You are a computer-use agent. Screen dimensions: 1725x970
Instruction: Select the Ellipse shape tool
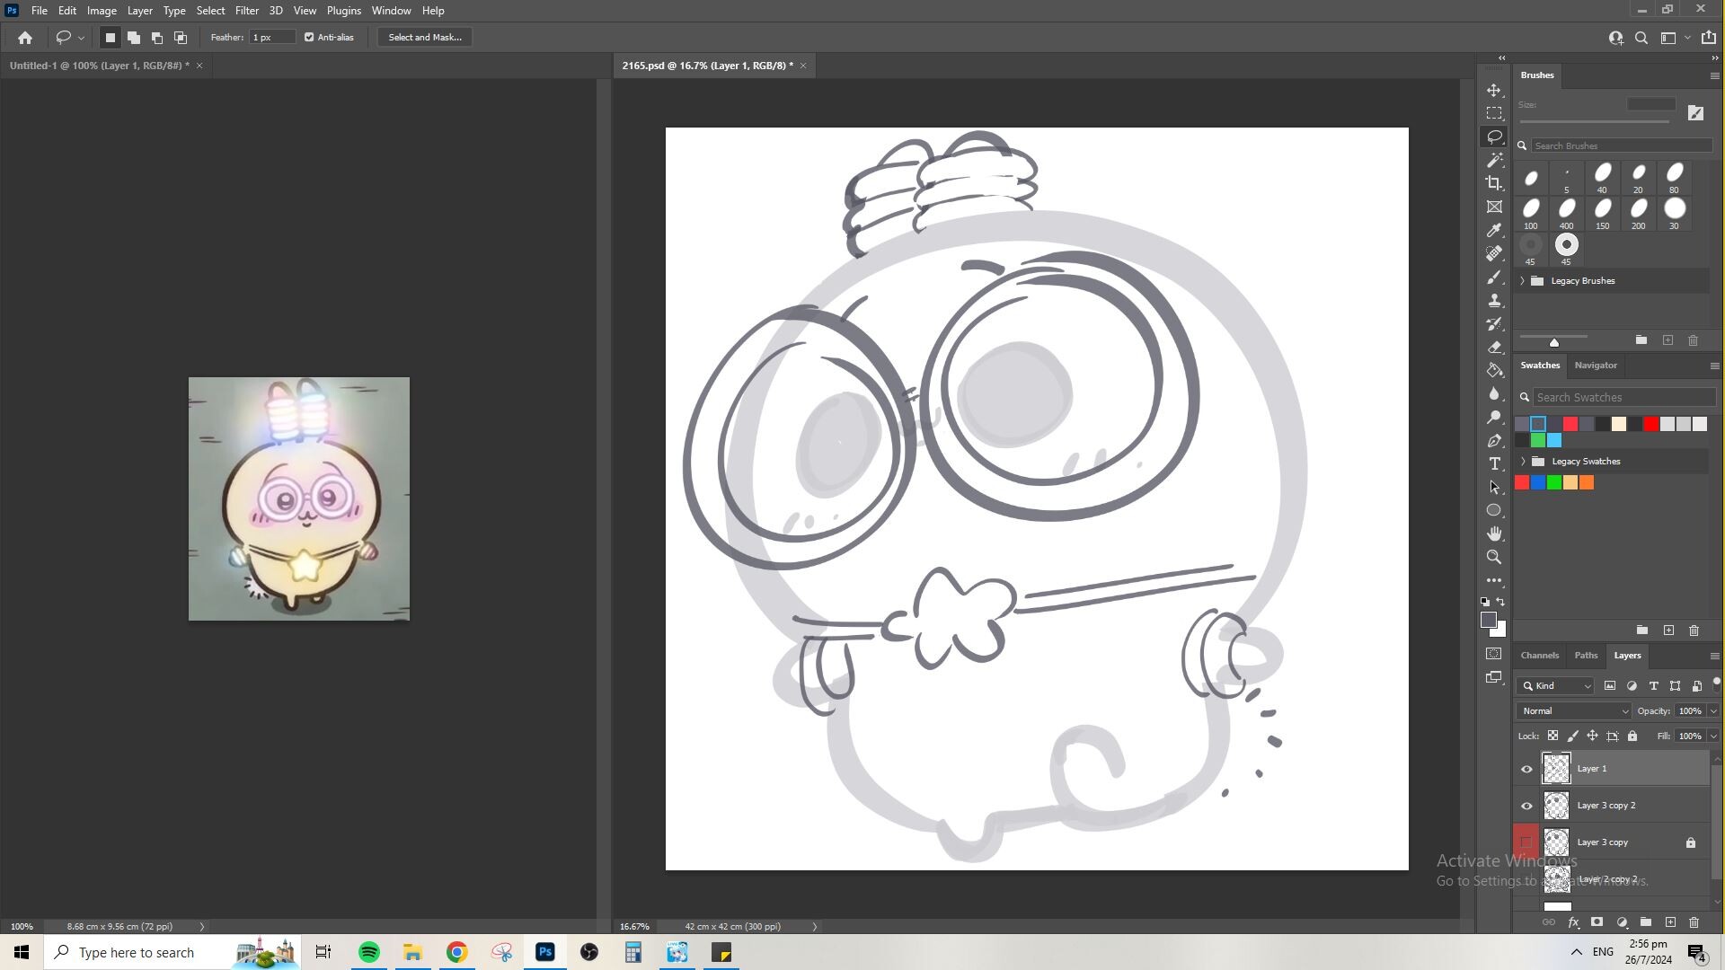[x=1494, y=511]
